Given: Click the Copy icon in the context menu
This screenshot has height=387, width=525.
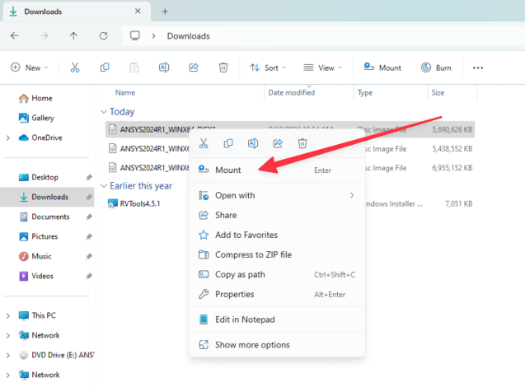Looking at the screenshot, I should pyautogui.click(x=228, y=143).
